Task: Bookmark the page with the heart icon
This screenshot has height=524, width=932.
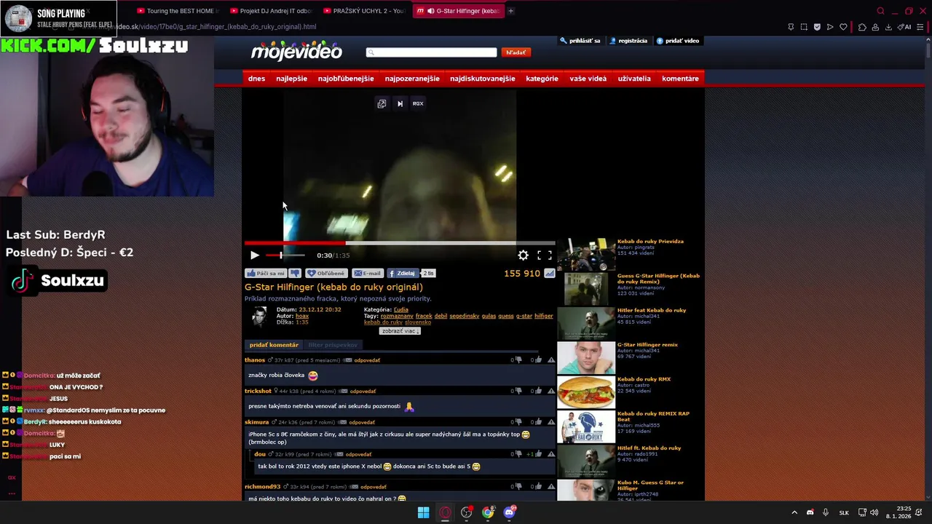Action: click(843, 27)
